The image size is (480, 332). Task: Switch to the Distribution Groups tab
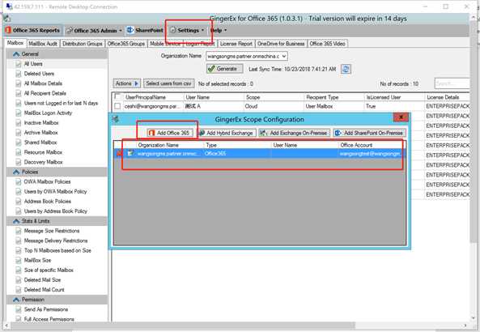[83, 44]
